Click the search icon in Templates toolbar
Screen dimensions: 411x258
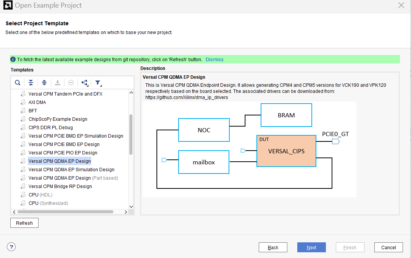click(x=18, y=83)
